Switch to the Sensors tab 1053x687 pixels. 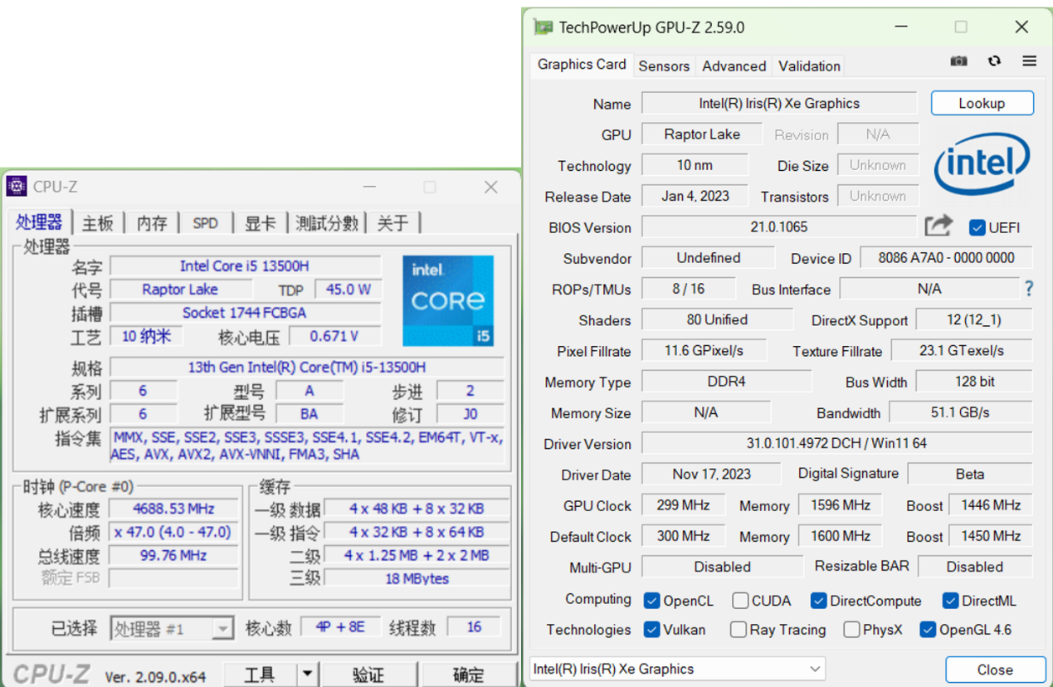(663, 66)
